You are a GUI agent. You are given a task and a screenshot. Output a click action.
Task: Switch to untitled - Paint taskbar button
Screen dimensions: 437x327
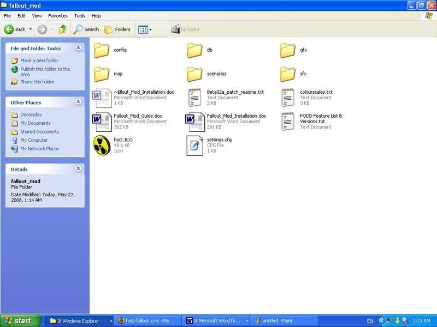(x=281, y=321)
